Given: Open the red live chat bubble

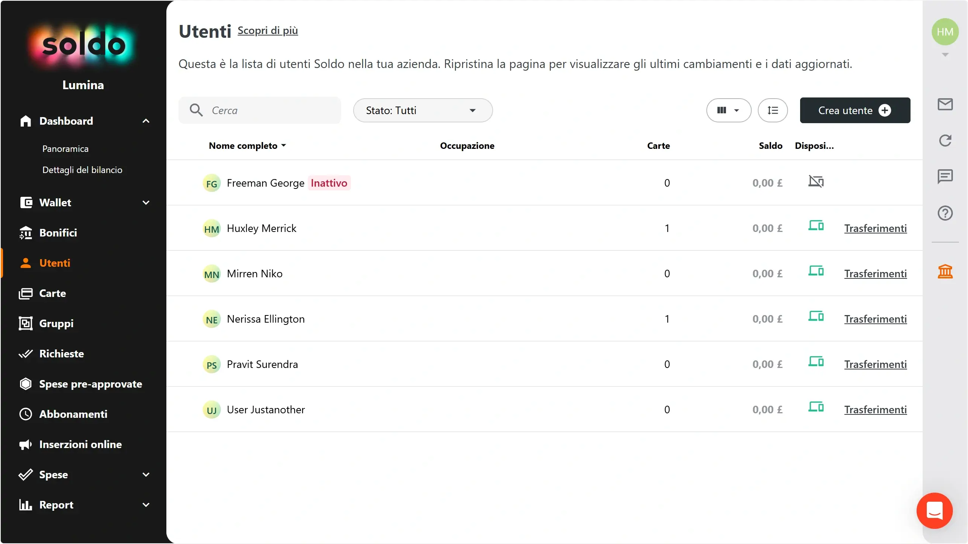Looking at the screenshot, I should tap(934, 510).
